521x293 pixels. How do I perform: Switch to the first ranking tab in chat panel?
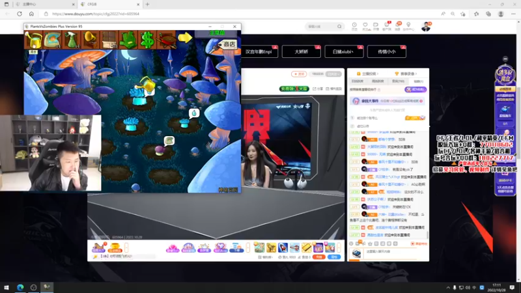(358, 81)
